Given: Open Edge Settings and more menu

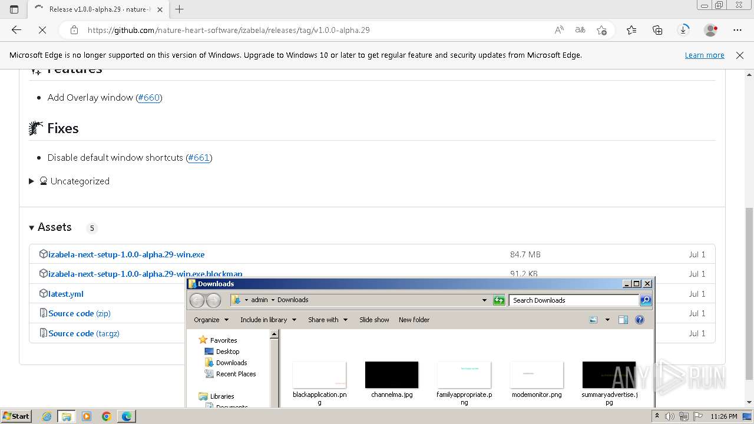Looking at the screenshot, I should [x=738, y=30].
